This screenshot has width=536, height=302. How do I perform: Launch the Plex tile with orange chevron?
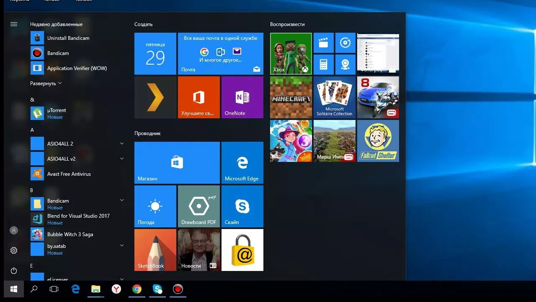point(155,97)
